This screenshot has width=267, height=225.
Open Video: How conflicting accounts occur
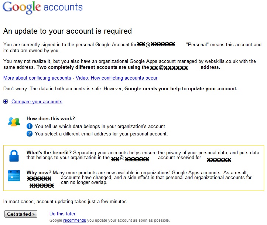(x=116, y=78)
